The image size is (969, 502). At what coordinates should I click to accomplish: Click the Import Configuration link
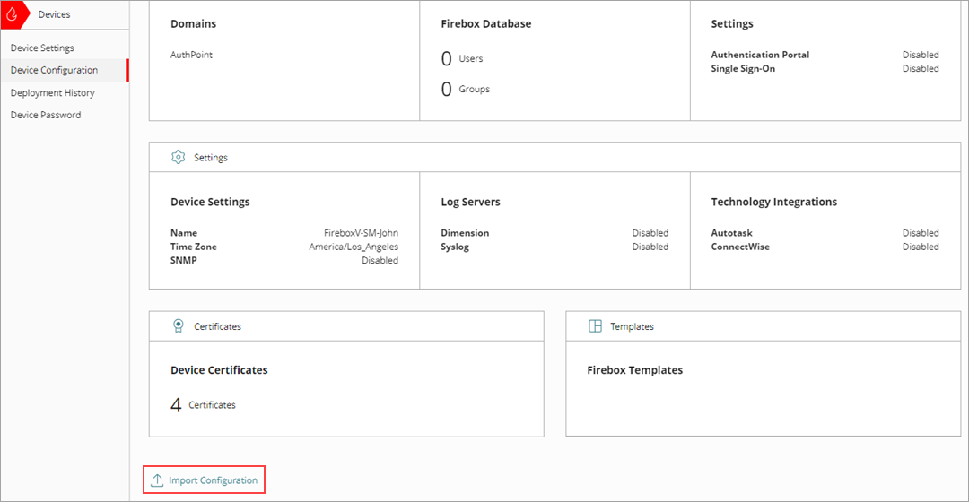point(213,480)
